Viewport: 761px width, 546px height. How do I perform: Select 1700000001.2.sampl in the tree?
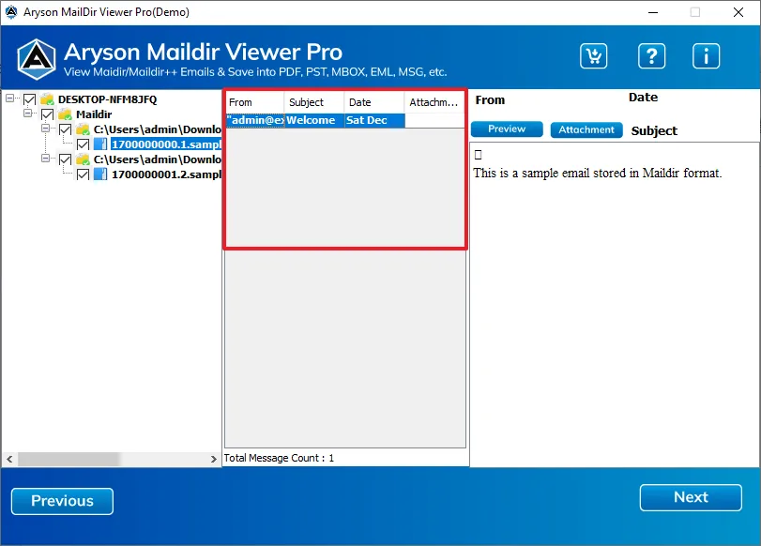[x=166, y=174]
